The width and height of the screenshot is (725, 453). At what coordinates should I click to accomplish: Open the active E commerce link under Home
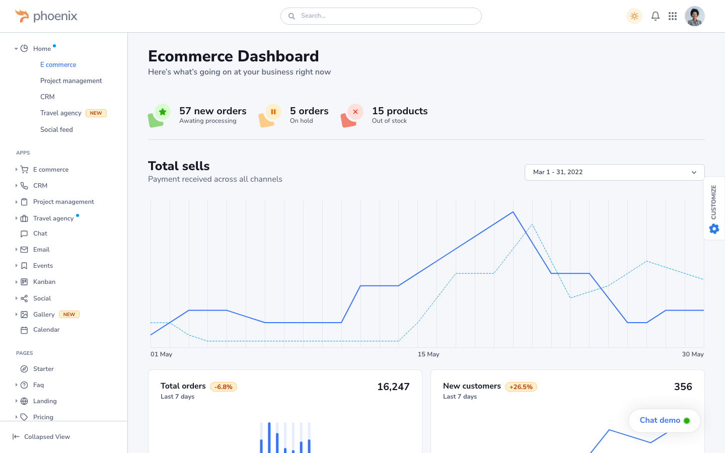click(x=58, y=65)
